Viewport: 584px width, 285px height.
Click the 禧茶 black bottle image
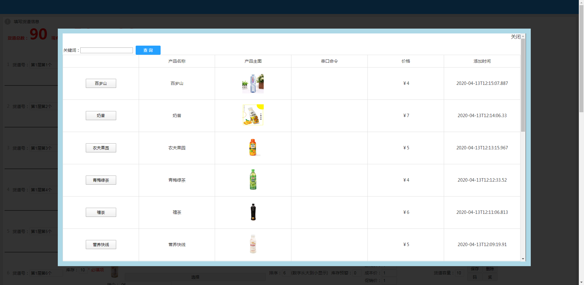253,212
